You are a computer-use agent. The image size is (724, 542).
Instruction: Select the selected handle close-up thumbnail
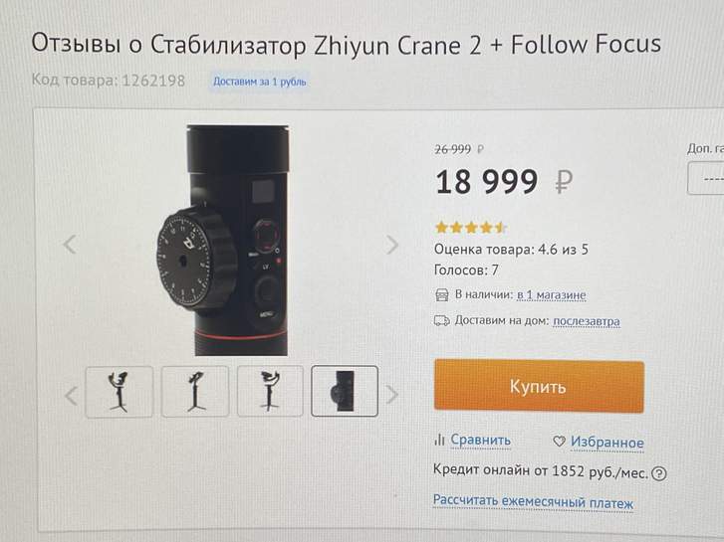(345, 391)
